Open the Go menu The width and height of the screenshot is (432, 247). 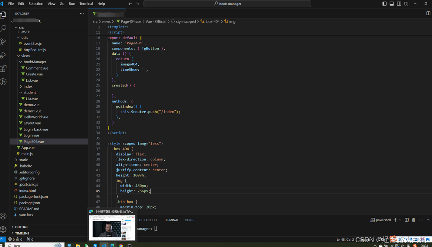click(x=62, y=4)
